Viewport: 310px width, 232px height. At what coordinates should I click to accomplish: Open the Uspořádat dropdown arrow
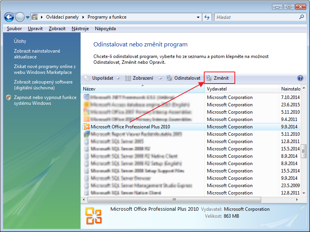tap(118, 78)
